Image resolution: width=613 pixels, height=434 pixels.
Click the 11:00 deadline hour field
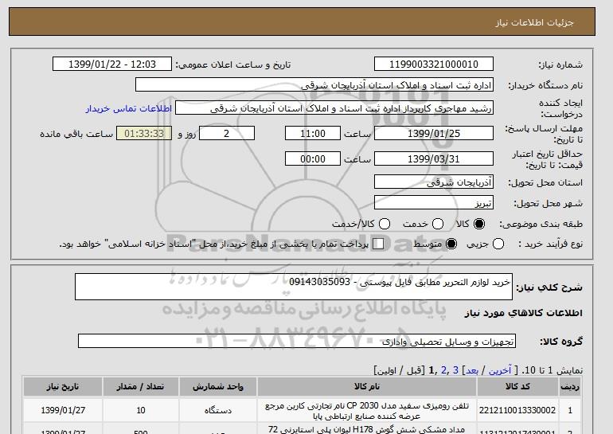click(313, 133)
